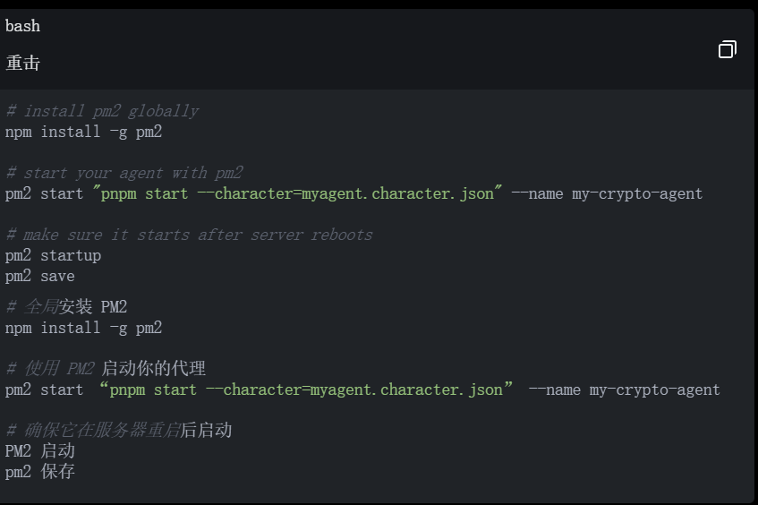The height and width of the screenshot is (505, 758).
Task: Click the 'pm2 save' command line
Action: pyautogui.click(x=40, y=276)
